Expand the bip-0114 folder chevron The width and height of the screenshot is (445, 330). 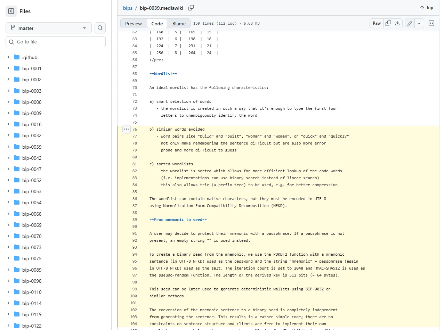(8, 303)
